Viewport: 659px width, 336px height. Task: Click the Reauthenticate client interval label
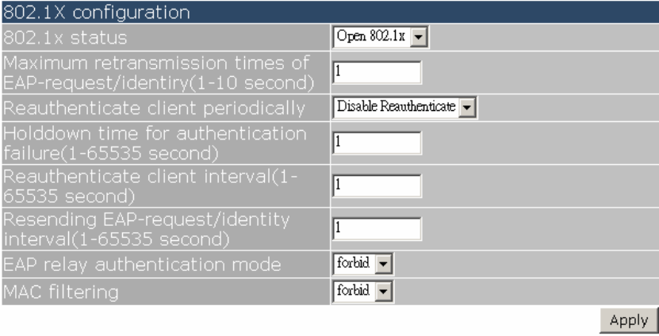click(148, 185)
